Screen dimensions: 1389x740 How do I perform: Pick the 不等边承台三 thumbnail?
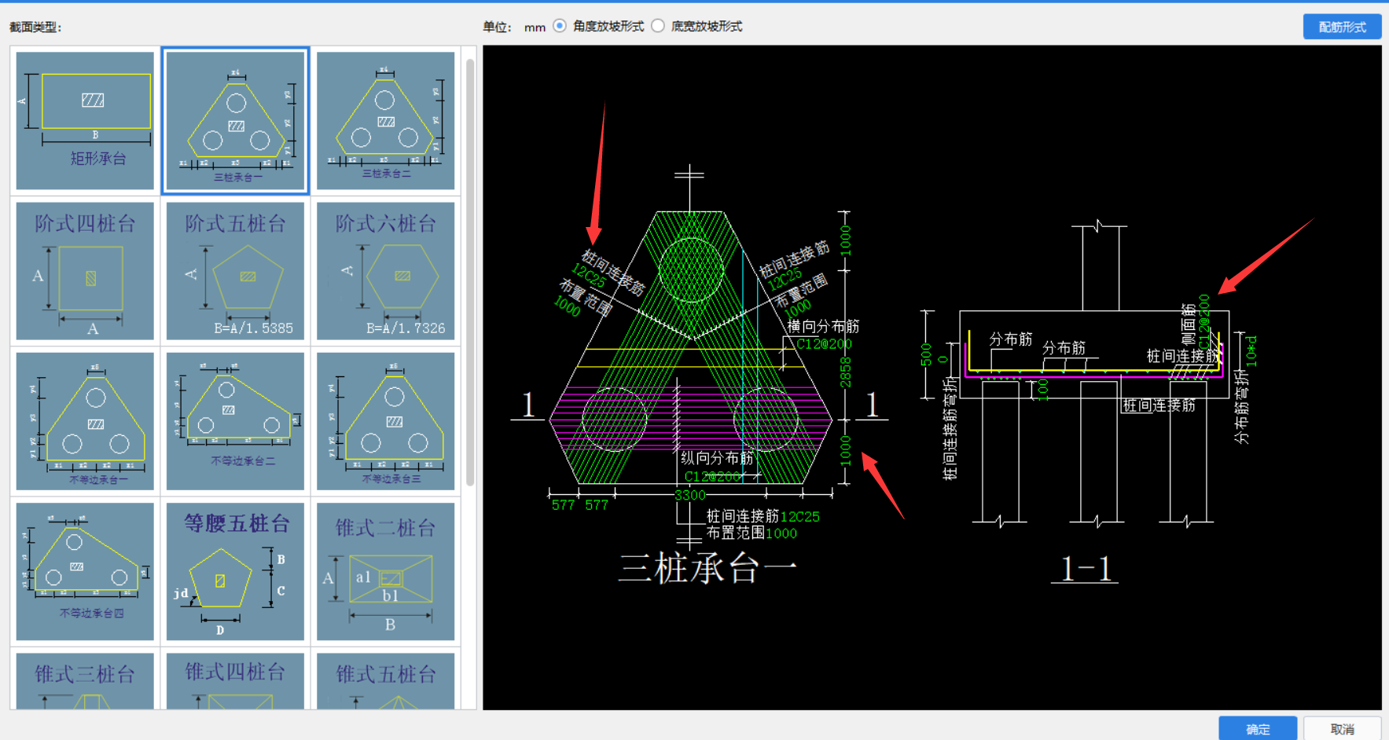[x=385, y=421]
